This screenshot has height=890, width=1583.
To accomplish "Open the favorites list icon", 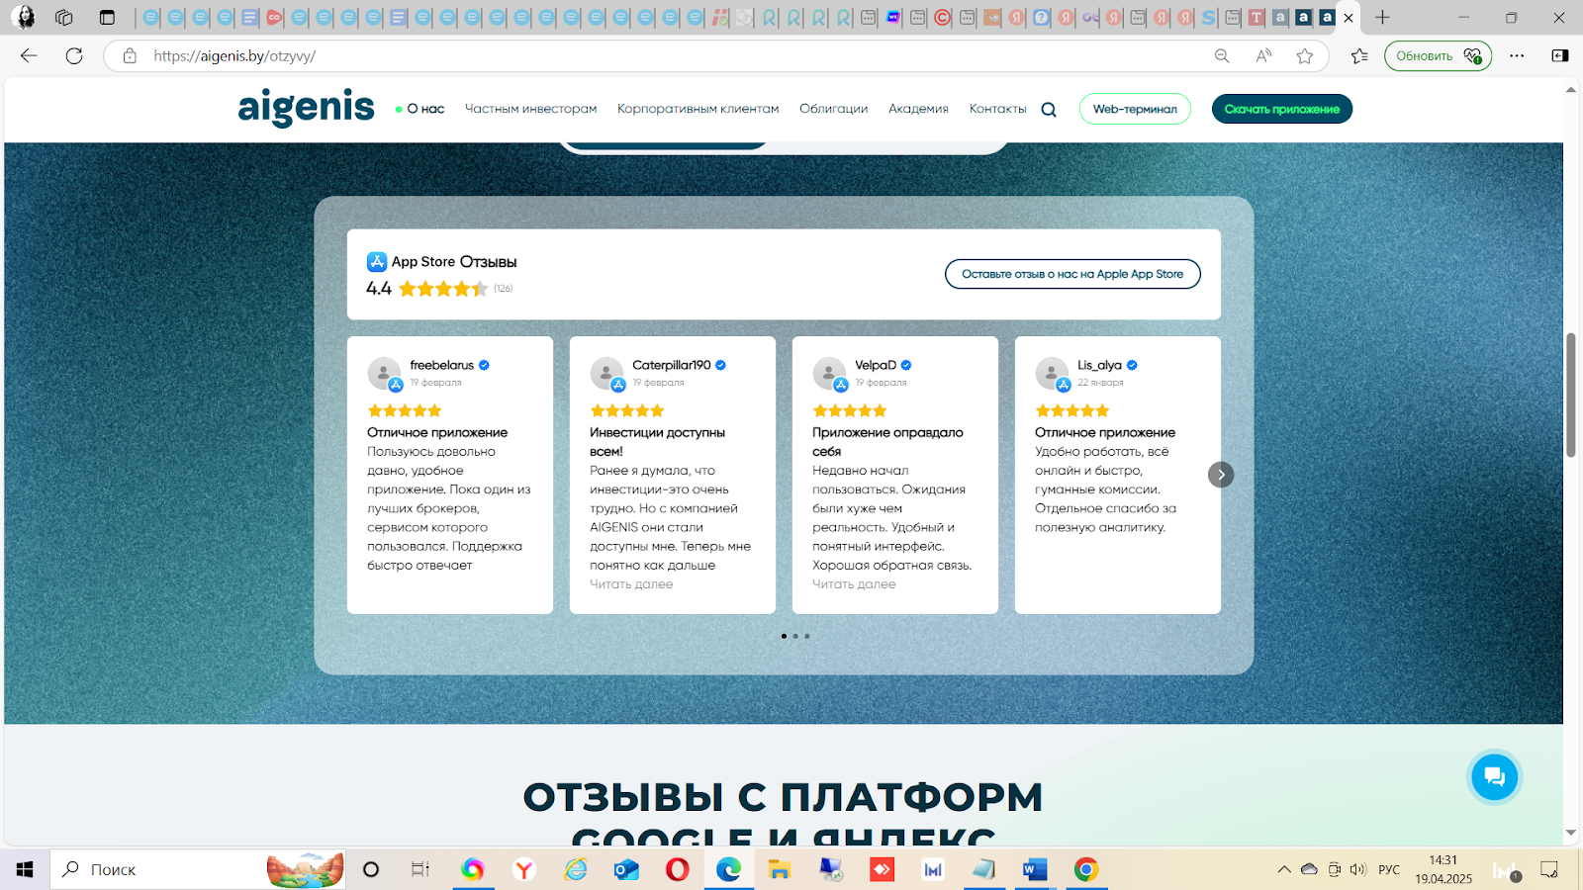I will [x=1359, y=56].
